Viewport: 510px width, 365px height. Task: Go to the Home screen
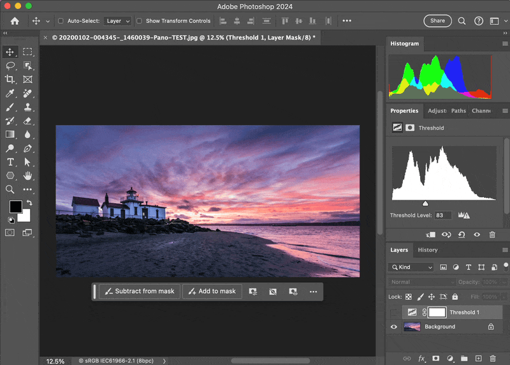click(15, 21)
